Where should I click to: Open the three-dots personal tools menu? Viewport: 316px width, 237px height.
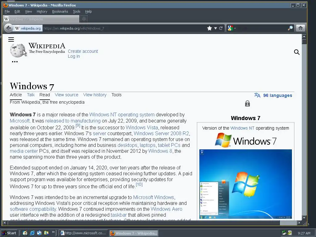[x=15, y=62]
